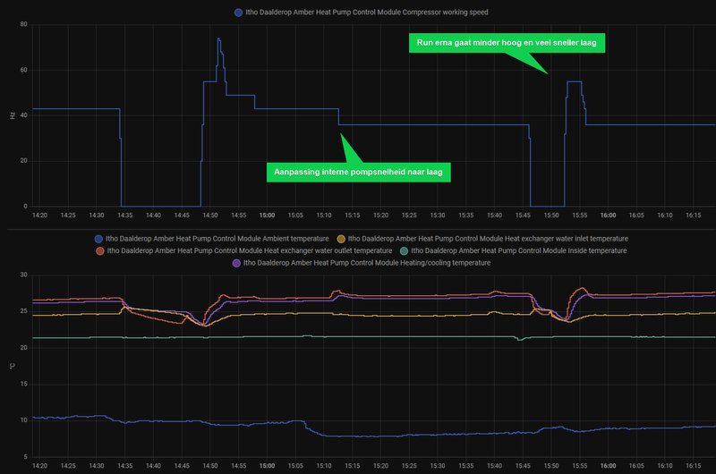Click the blue Ambient temperature legend dot

98,239
